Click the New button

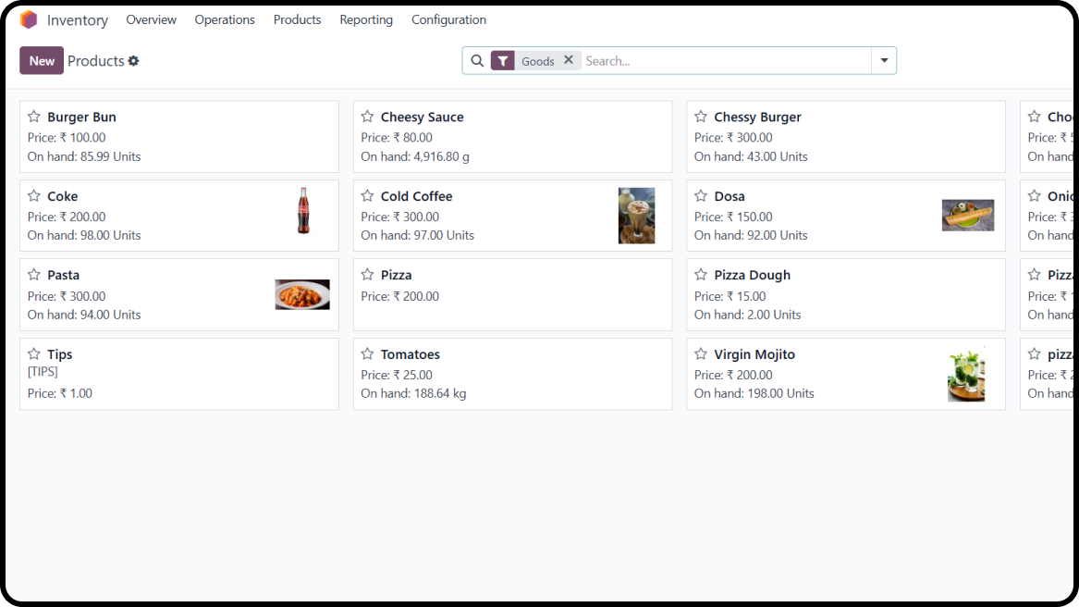pyautogui.click(x=41, y=60)
